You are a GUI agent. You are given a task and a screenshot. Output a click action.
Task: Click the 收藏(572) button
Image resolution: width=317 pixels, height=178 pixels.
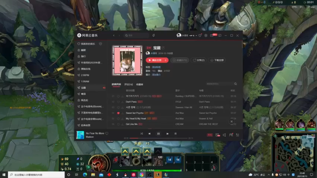click(180, 60)
